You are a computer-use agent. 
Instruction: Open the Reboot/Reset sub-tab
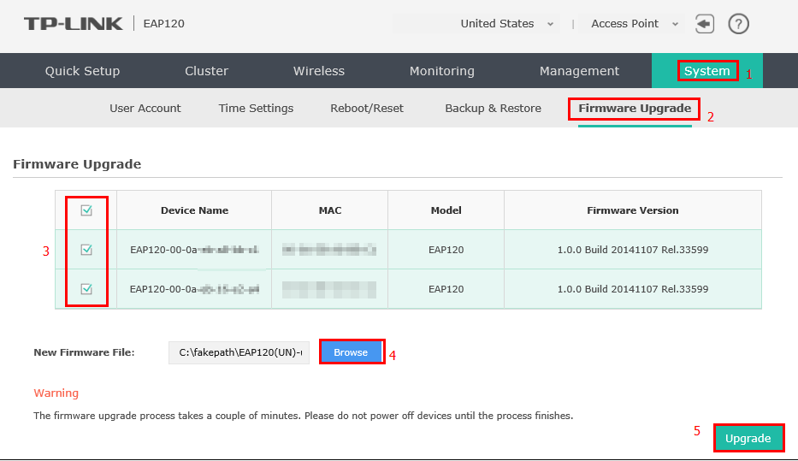point(367,109)
